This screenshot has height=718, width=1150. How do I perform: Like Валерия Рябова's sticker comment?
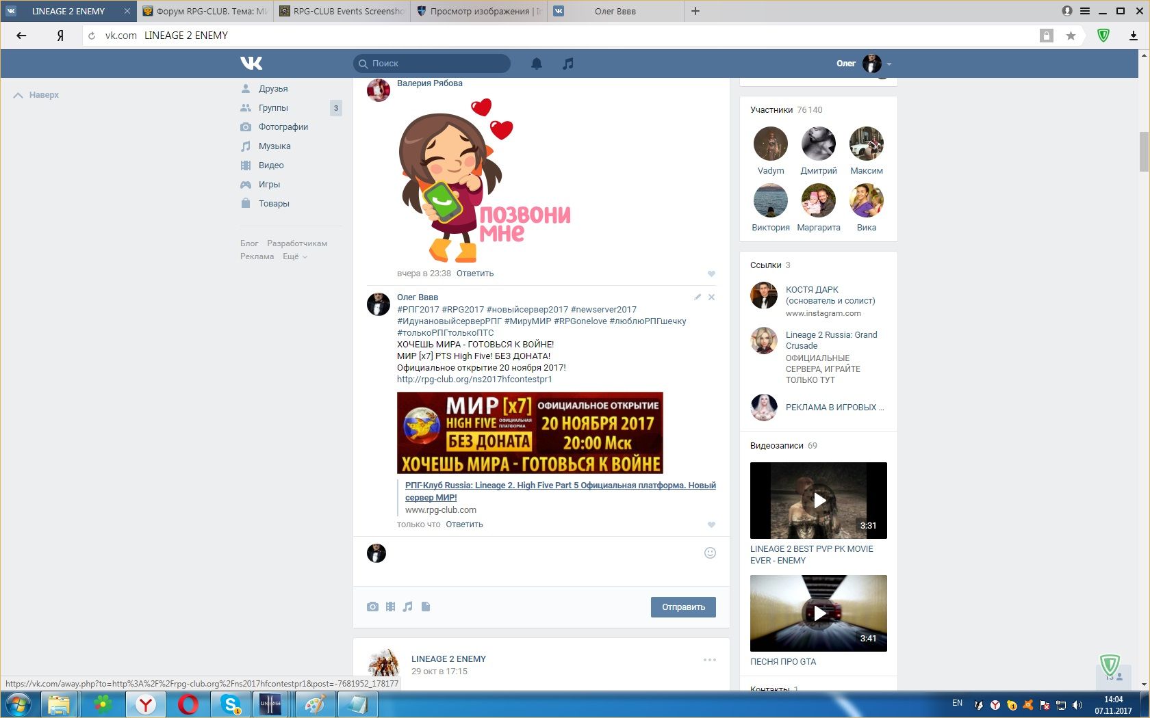[711, 274]
